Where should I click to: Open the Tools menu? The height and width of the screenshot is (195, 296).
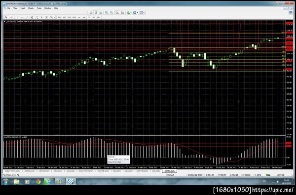(39, 8)
